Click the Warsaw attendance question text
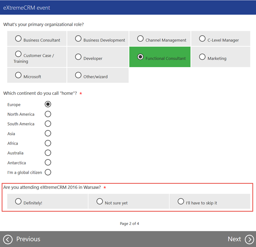This screenshot has height=247, width=256. [52, 187]
